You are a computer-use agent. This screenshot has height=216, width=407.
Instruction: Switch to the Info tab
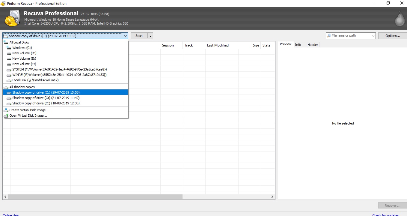tap(298, 45)
